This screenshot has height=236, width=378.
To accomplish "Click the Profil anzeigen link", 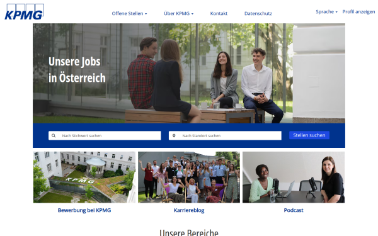I will click(358, 11).
